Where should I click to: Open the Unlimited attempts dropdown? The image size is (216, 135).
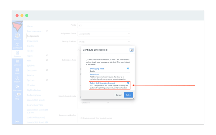[x=94, y=103]
